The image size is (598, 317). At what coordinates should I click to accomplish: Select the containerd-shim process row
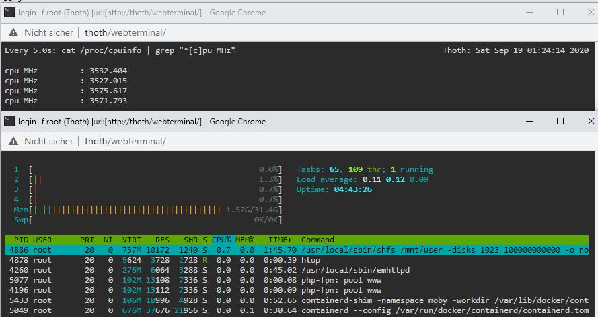[297, 300]
